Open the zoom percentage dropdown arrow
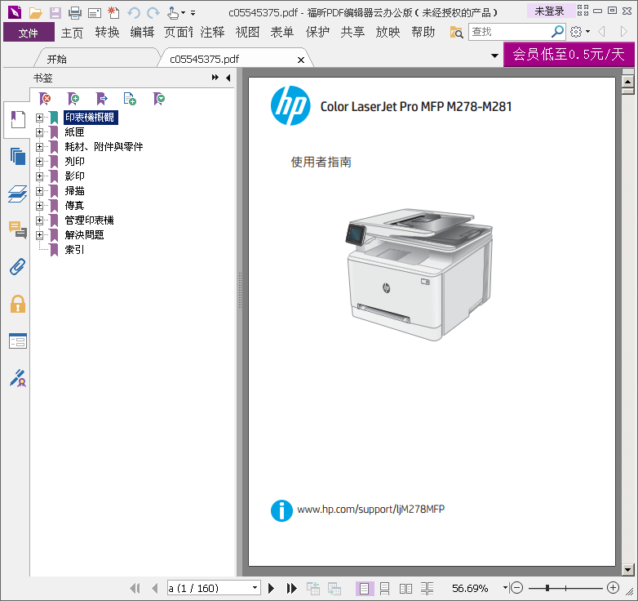638x601 pixels. coord(505,587)
